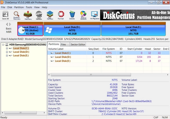The height and width of the screenshot is (119, 170).
Task: Switch to the Files tab
Action: click(63, 44)
